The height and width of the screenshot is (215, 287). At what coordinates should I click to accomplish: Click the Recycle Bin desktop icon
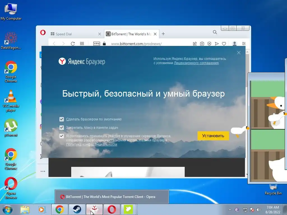click(x=273, y=190)
